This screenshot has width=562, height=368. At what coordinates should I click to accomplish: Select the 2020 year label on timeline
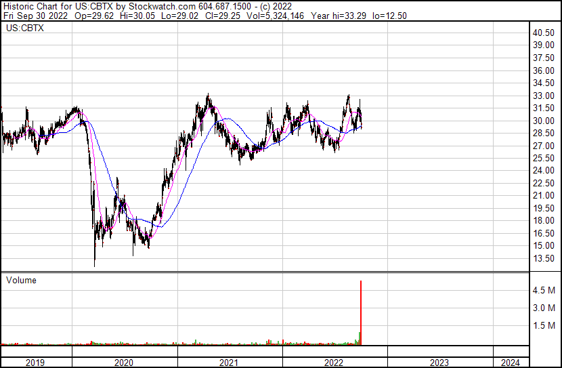[x=124, y=363]
